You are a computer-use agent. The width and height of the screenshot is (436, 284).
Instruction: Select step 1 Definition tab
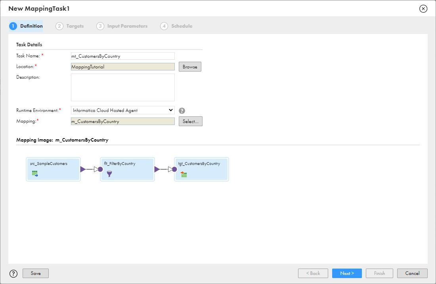[26, 26]
